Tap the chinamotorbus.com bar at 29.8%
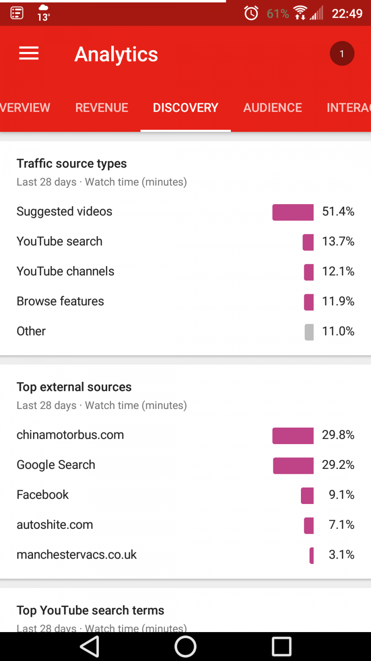 point(293,436)
